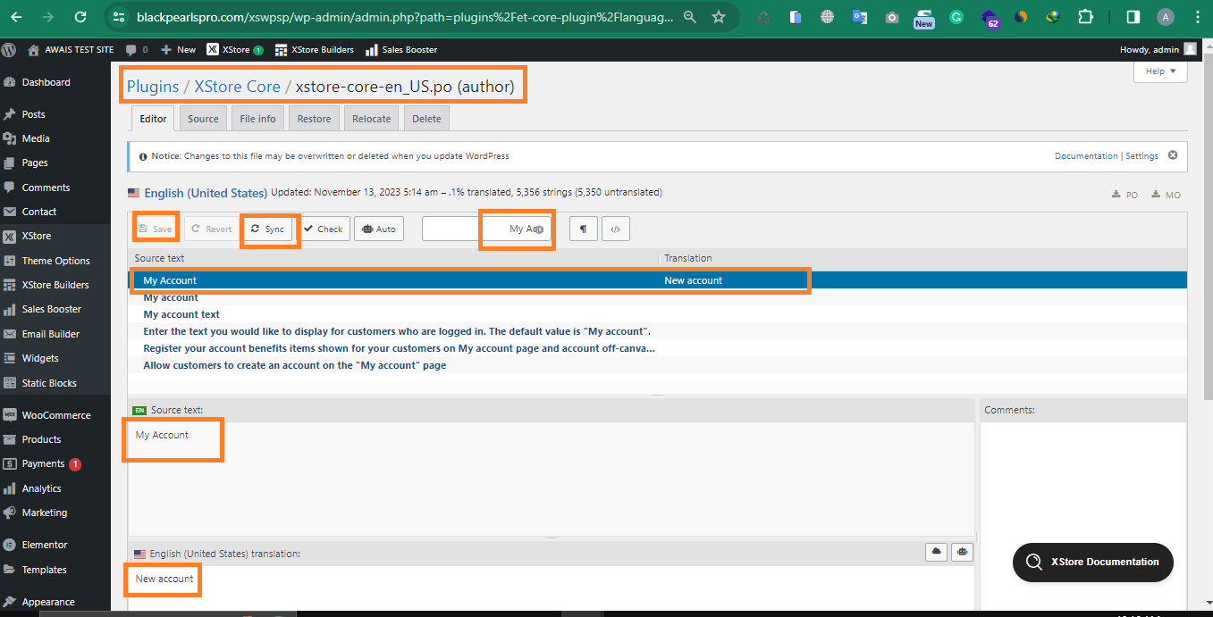The image size is (1213, 617).
Task: Open WooCommerce in the sidebar
Action: (55, 415)
